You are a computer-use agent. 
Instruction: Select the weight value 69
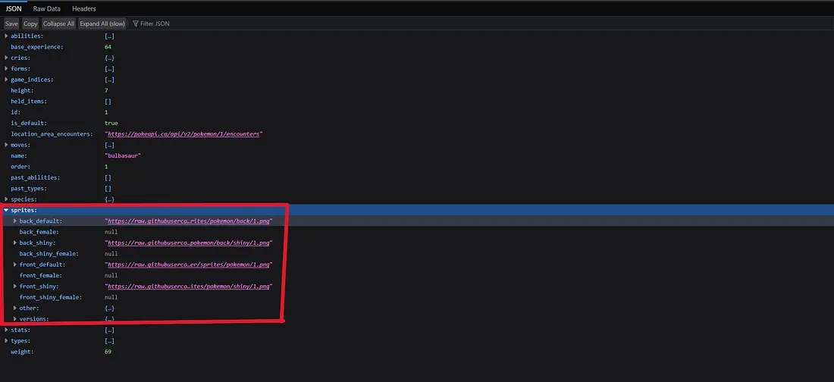108,352
